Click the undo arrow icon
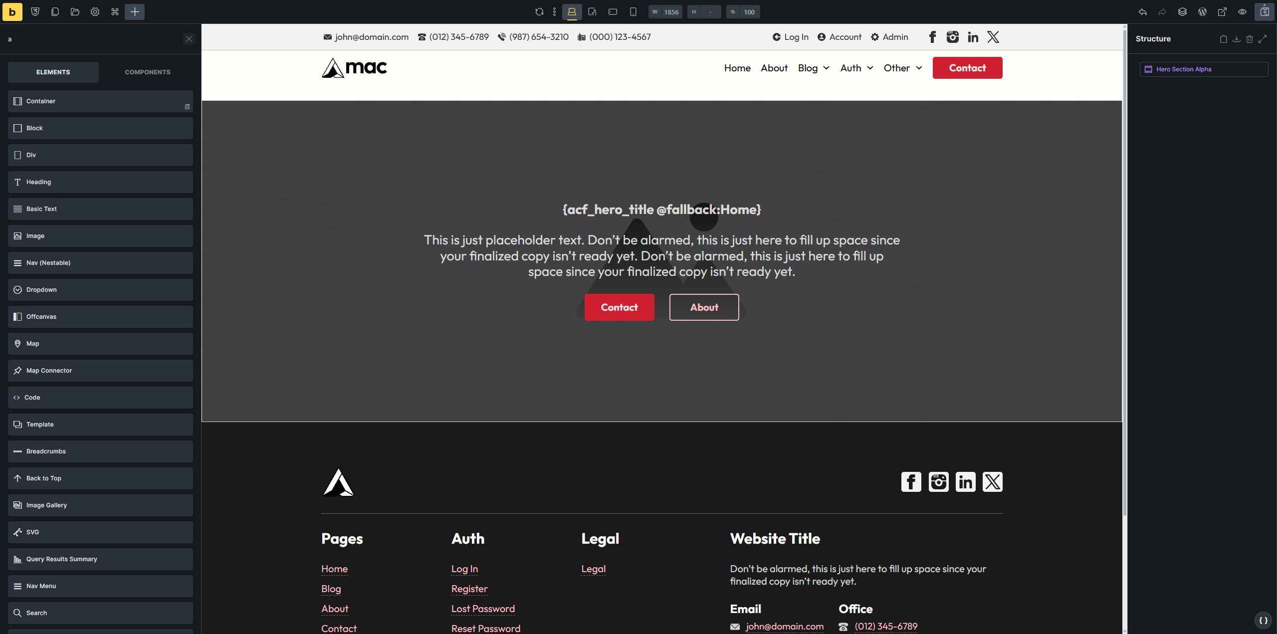 click(1142, 12)
